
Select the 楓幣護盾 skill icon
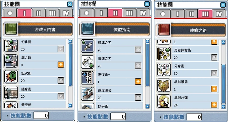point(164,85)
